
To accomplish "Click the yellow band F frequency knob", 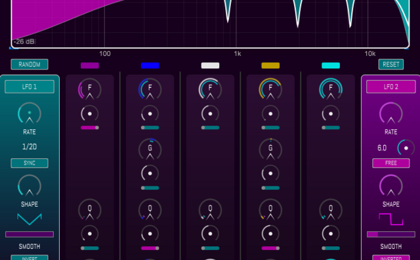I will (270, 89).
